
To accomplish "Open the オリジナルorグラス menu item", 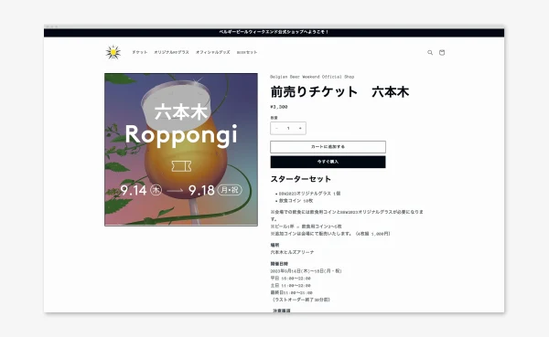I will 172,52.
